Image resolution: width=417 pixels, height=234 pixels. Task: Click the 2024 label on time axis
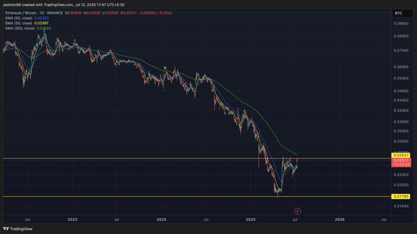pos(161,219)
